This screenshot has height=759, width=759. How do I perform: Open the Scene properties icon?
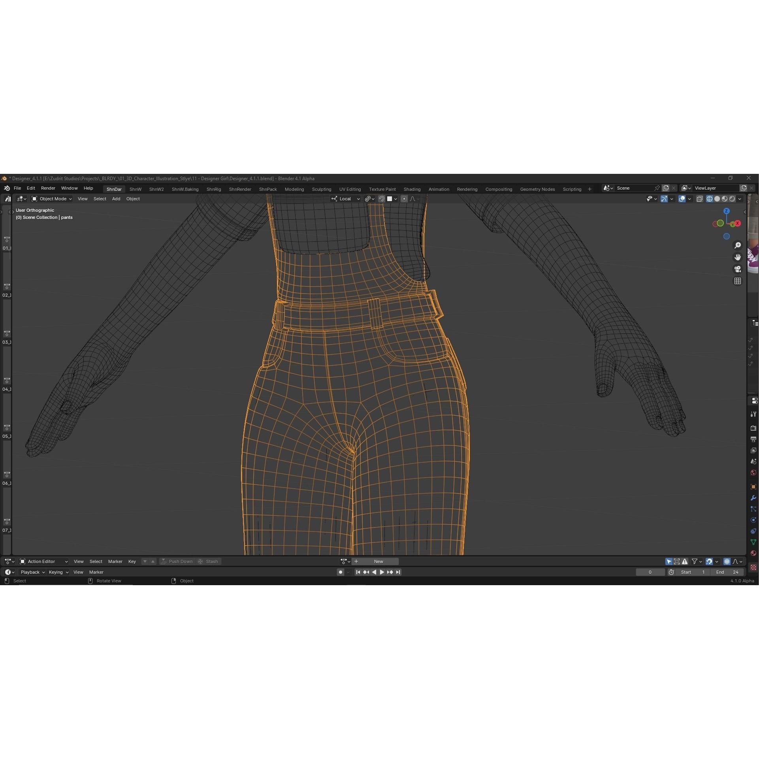753,460
